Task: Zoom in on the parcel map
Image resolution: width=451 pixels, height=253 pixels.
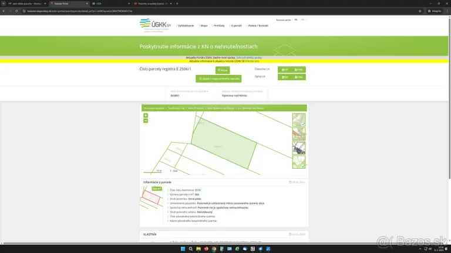Action: coord(146,115)
